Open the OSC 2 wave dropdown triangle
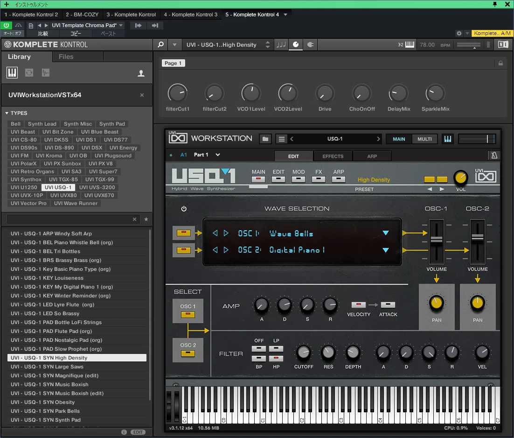 (x=385, y=250)
